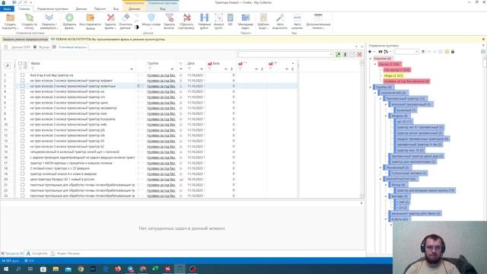Screen dimensions: 487x274
Task: Tick the select-all checkbox in the table header
Action: (21, 63)
